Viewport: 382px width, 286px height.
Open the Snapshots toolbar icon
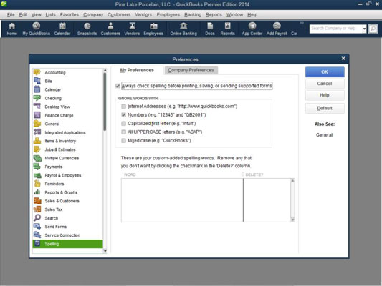pos(87,29)
